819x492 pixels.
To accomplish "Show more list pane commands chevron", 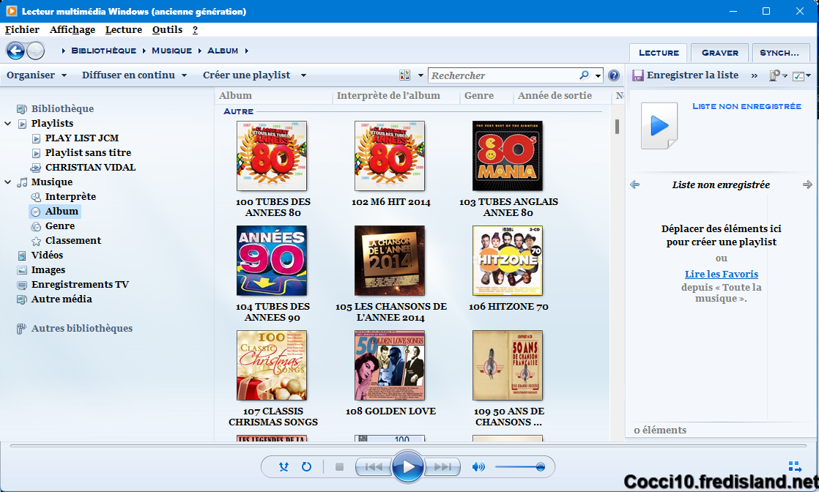I will click(755, 75).
